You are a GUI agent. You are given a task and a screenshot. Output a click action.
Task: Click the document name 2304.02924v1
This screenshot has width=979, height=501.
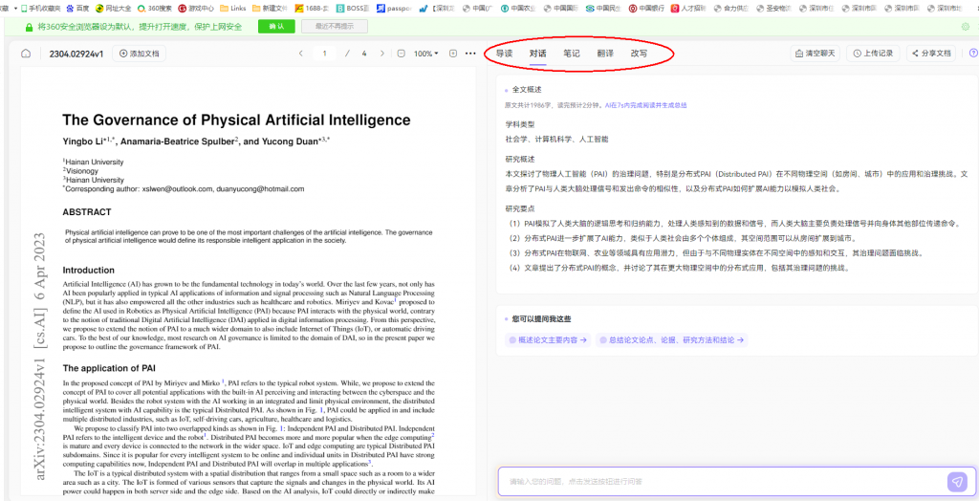coord(76,54)
